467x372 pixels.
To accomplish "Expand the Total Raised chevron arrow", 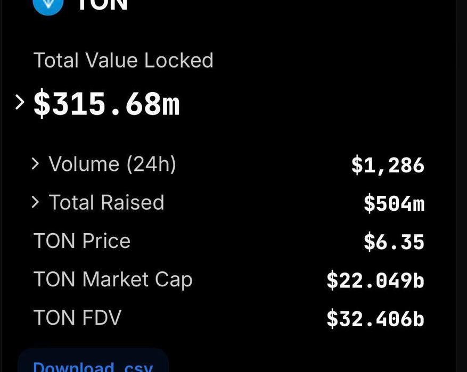I will tap(35, 202).
